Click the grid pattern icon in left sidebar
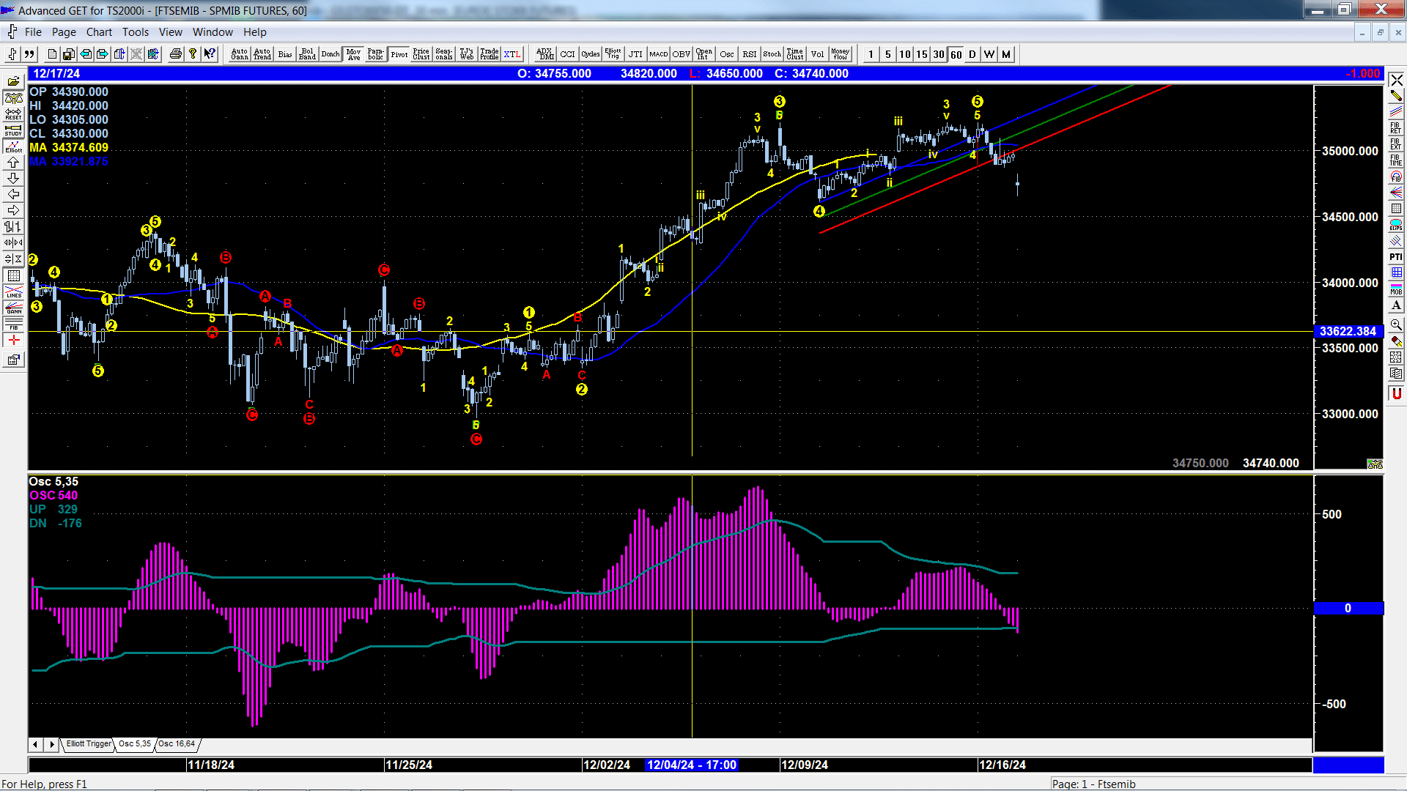Viewport: 1407px width, 791px height. click(13, 275)
